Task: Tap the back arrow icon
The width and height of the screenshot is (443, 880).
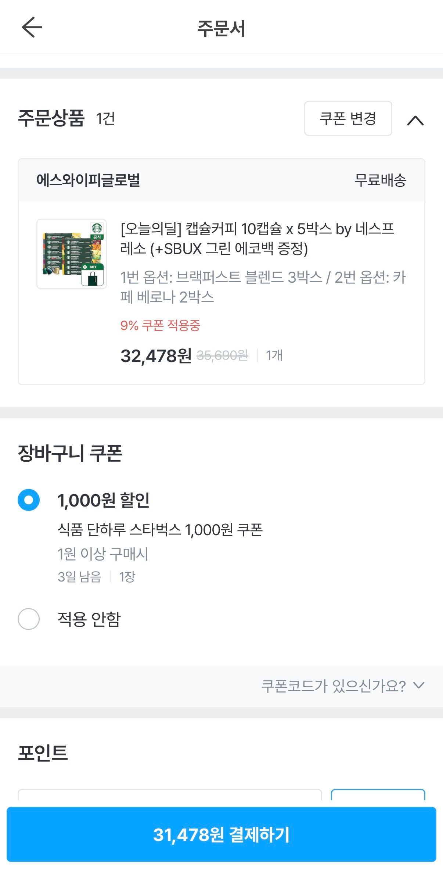Action: tap(32, 27)
